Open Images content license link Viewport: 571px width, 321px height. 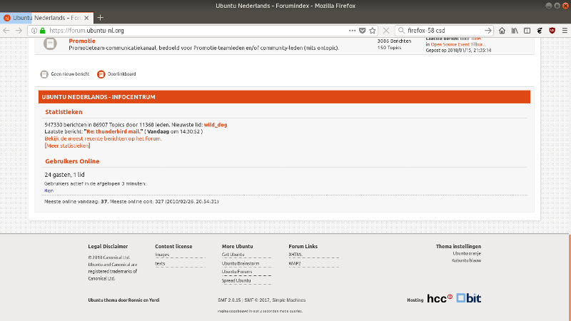point(162,255)
